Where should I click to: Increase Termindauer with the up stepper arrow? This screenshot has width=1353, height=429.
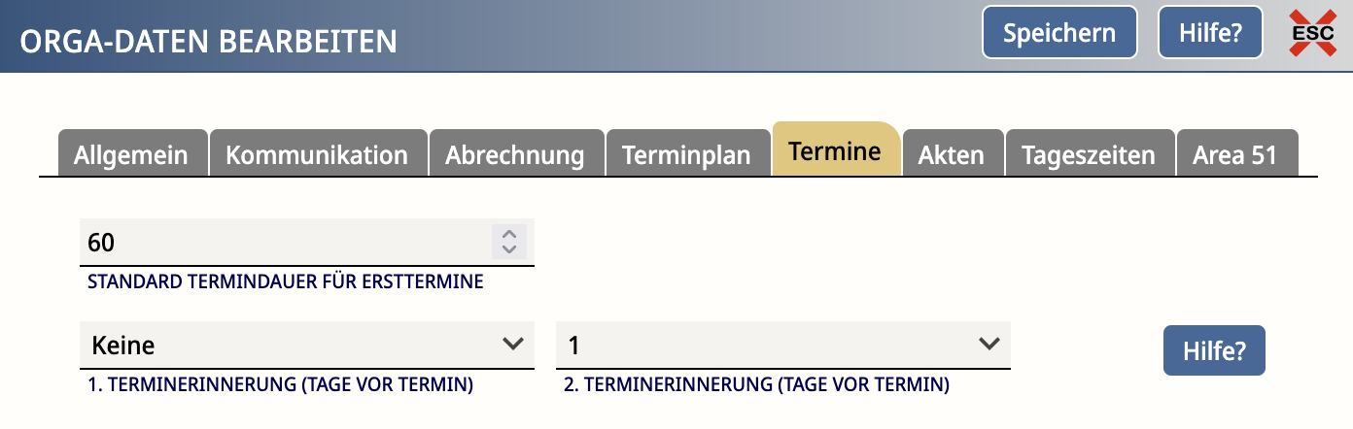pyautogui.click(x=508, y=233)
